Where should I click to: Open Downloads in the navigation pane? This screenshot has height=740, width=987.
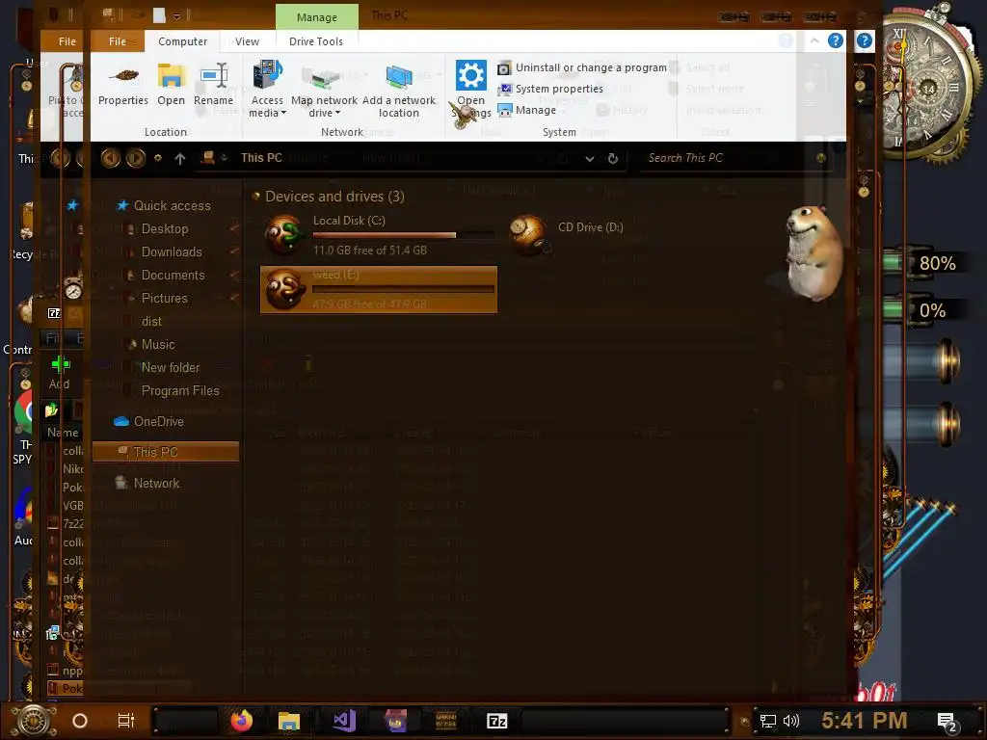click(x=172, y=252)
